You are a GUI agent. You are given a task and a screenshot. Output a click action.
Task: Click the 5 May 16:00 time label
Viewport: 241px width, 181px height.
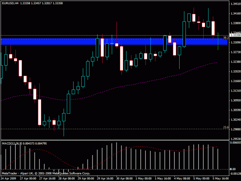click(x=221, y=179)
